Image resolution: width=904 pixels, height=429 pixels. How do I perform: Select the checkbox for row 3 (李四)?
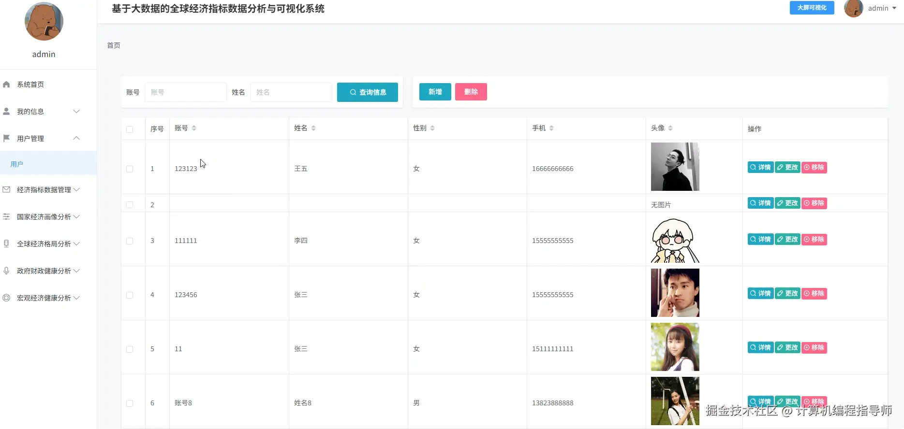(130, 241)
